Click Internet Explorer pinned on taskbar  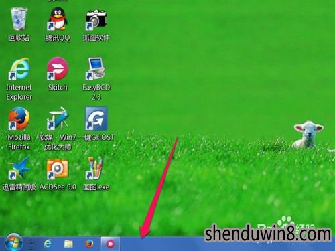pos(48,244)
